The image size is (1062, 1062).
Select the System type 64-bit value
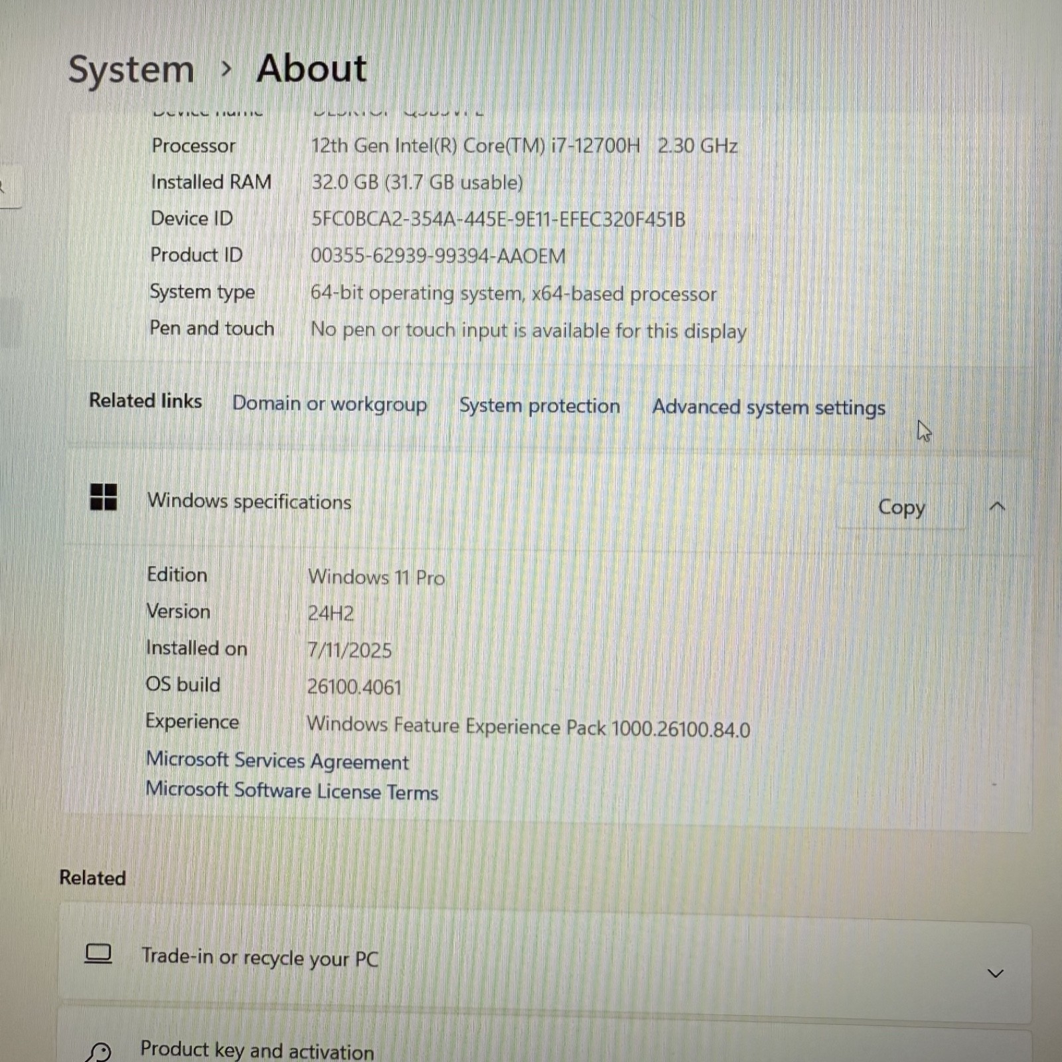coord(514,293)
